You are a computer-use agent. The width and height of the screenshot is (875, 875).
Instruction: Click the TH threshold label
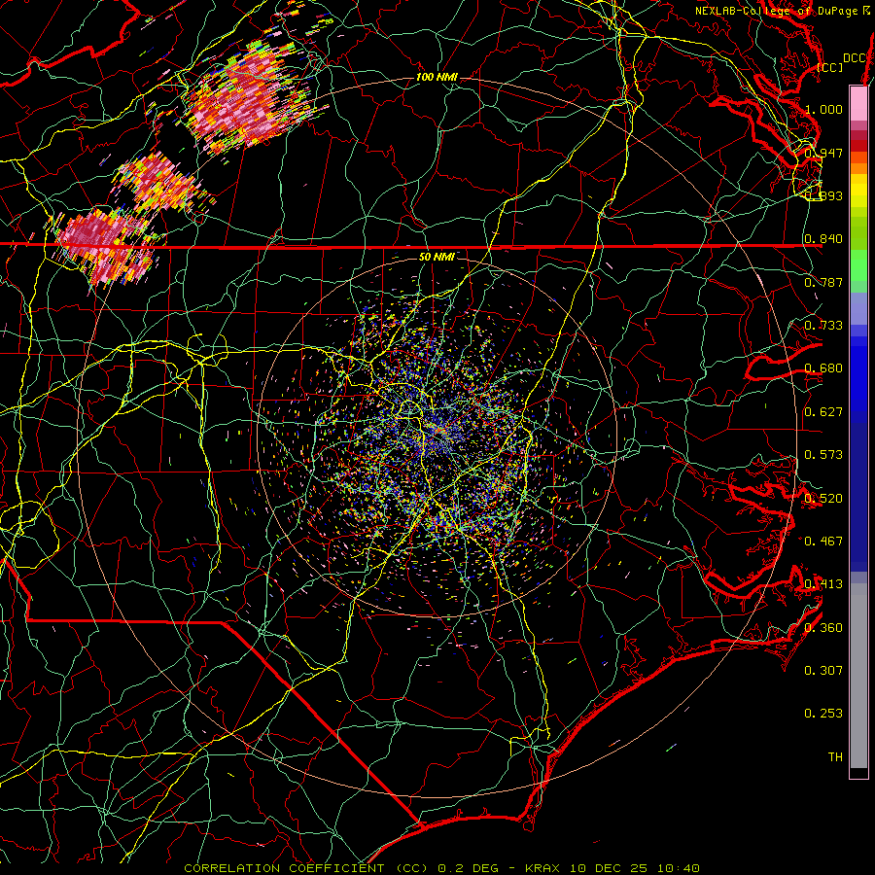coord(835,757)
